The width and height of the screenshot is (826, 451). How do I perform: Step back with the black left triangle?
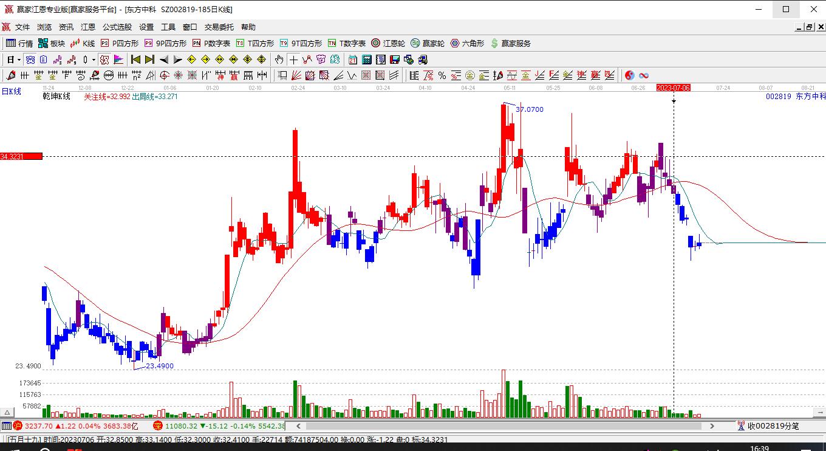[x=164, y=60]
